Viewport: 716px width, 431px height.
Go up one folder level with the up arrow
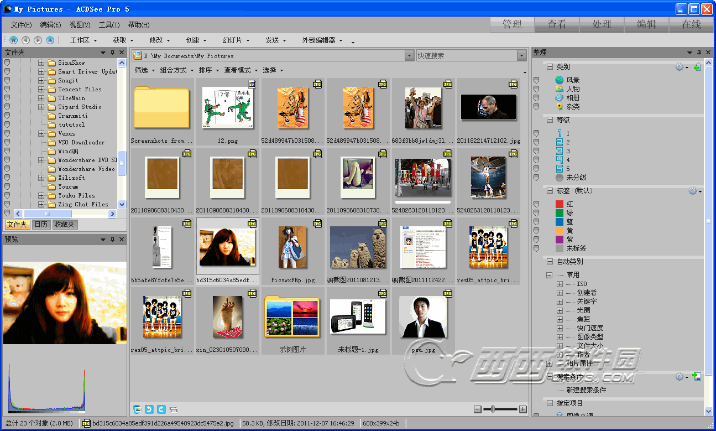click(x=50, y=40)
